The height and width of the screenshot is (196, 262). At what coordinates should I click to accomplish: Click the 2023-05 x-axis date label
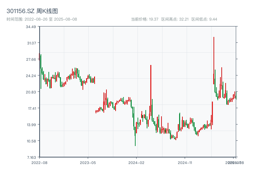point(88,162)
